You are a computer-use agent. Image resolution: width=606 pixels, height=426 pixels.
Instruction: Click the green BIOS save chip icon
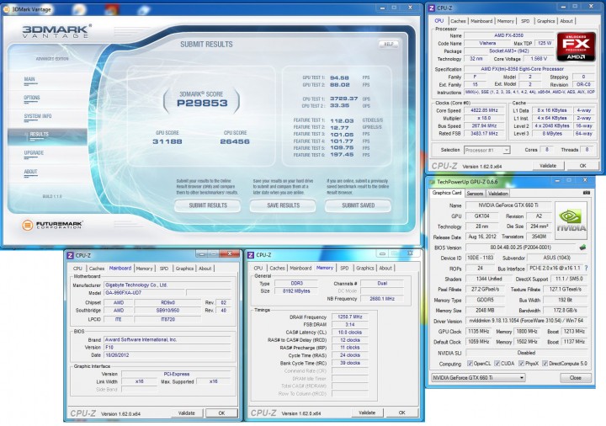pyautogui.click(x=582, y=248)
